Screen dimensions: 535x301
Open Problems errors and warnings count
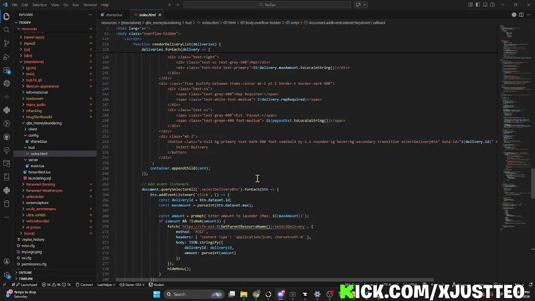pyautogui.click(x=56, y=285)
